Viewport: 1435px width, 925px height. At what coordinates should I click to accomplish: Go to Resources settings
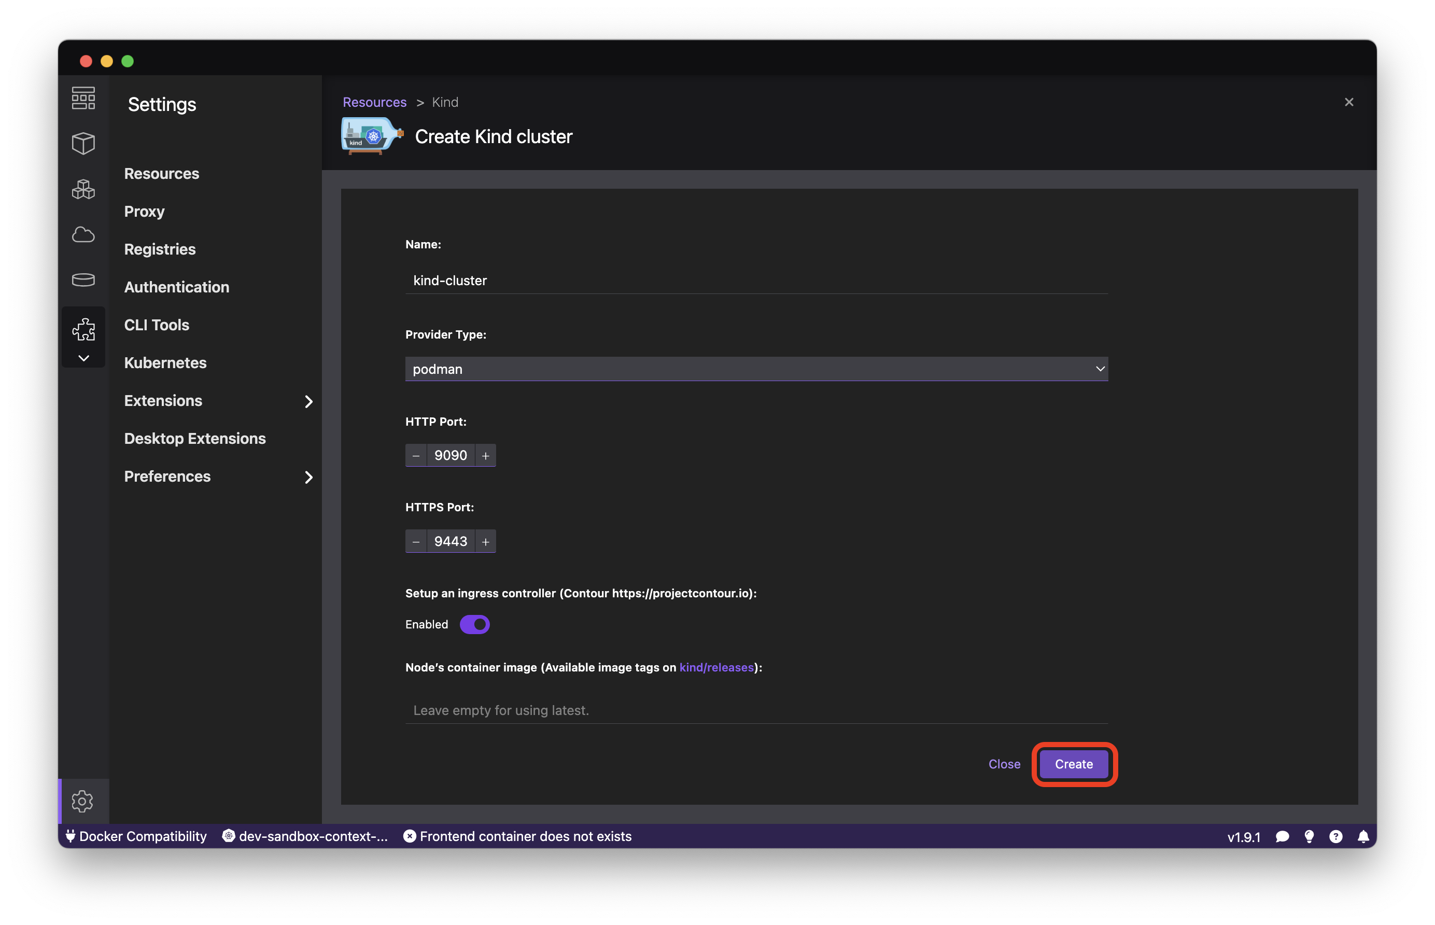pyautogui.click(x=162, y=174)
